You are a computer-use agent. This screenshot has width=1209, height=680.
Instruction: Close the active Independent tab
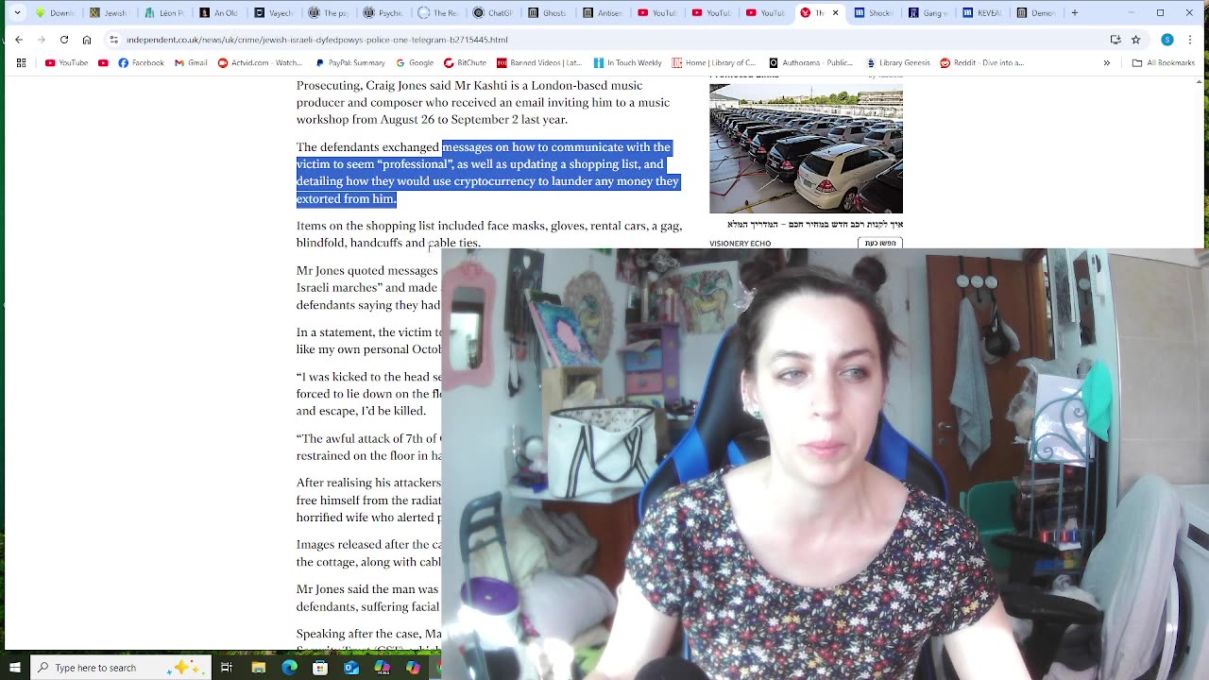point(835,13)
